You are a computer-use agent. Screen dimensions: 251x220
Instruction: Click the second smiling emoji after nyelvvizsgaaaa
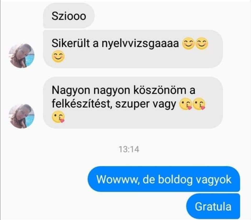[202, 44]
